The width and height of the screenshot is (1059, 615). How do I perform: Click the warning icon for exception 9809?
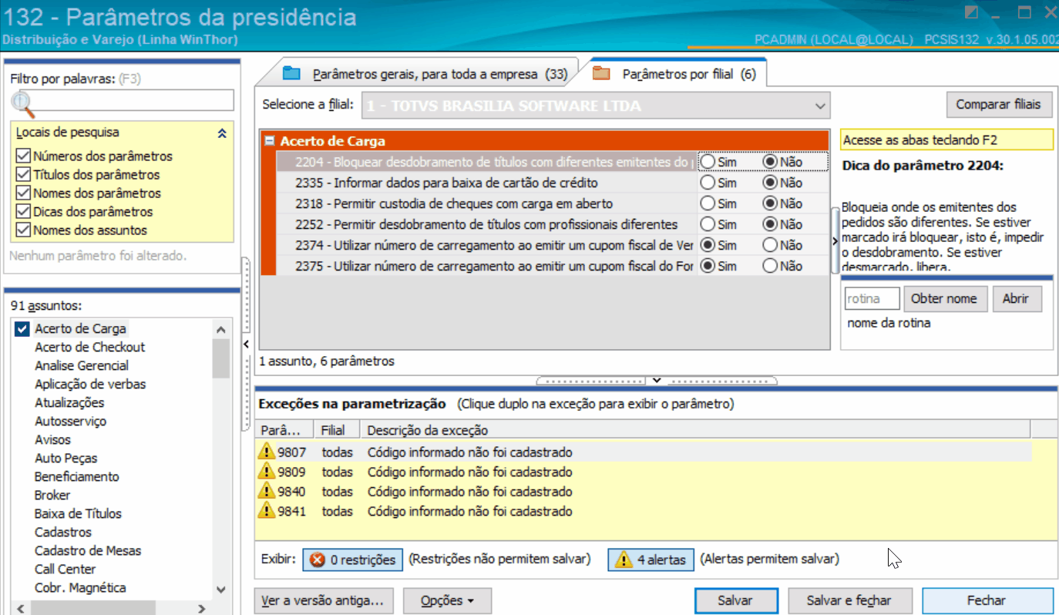pos(267,472)
